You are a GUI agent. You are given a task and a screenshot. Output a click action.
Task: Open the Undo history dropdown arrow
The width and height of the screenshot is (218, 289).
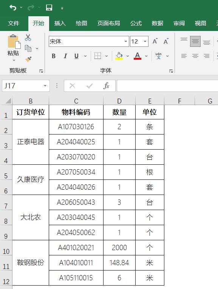click(21, 8)
